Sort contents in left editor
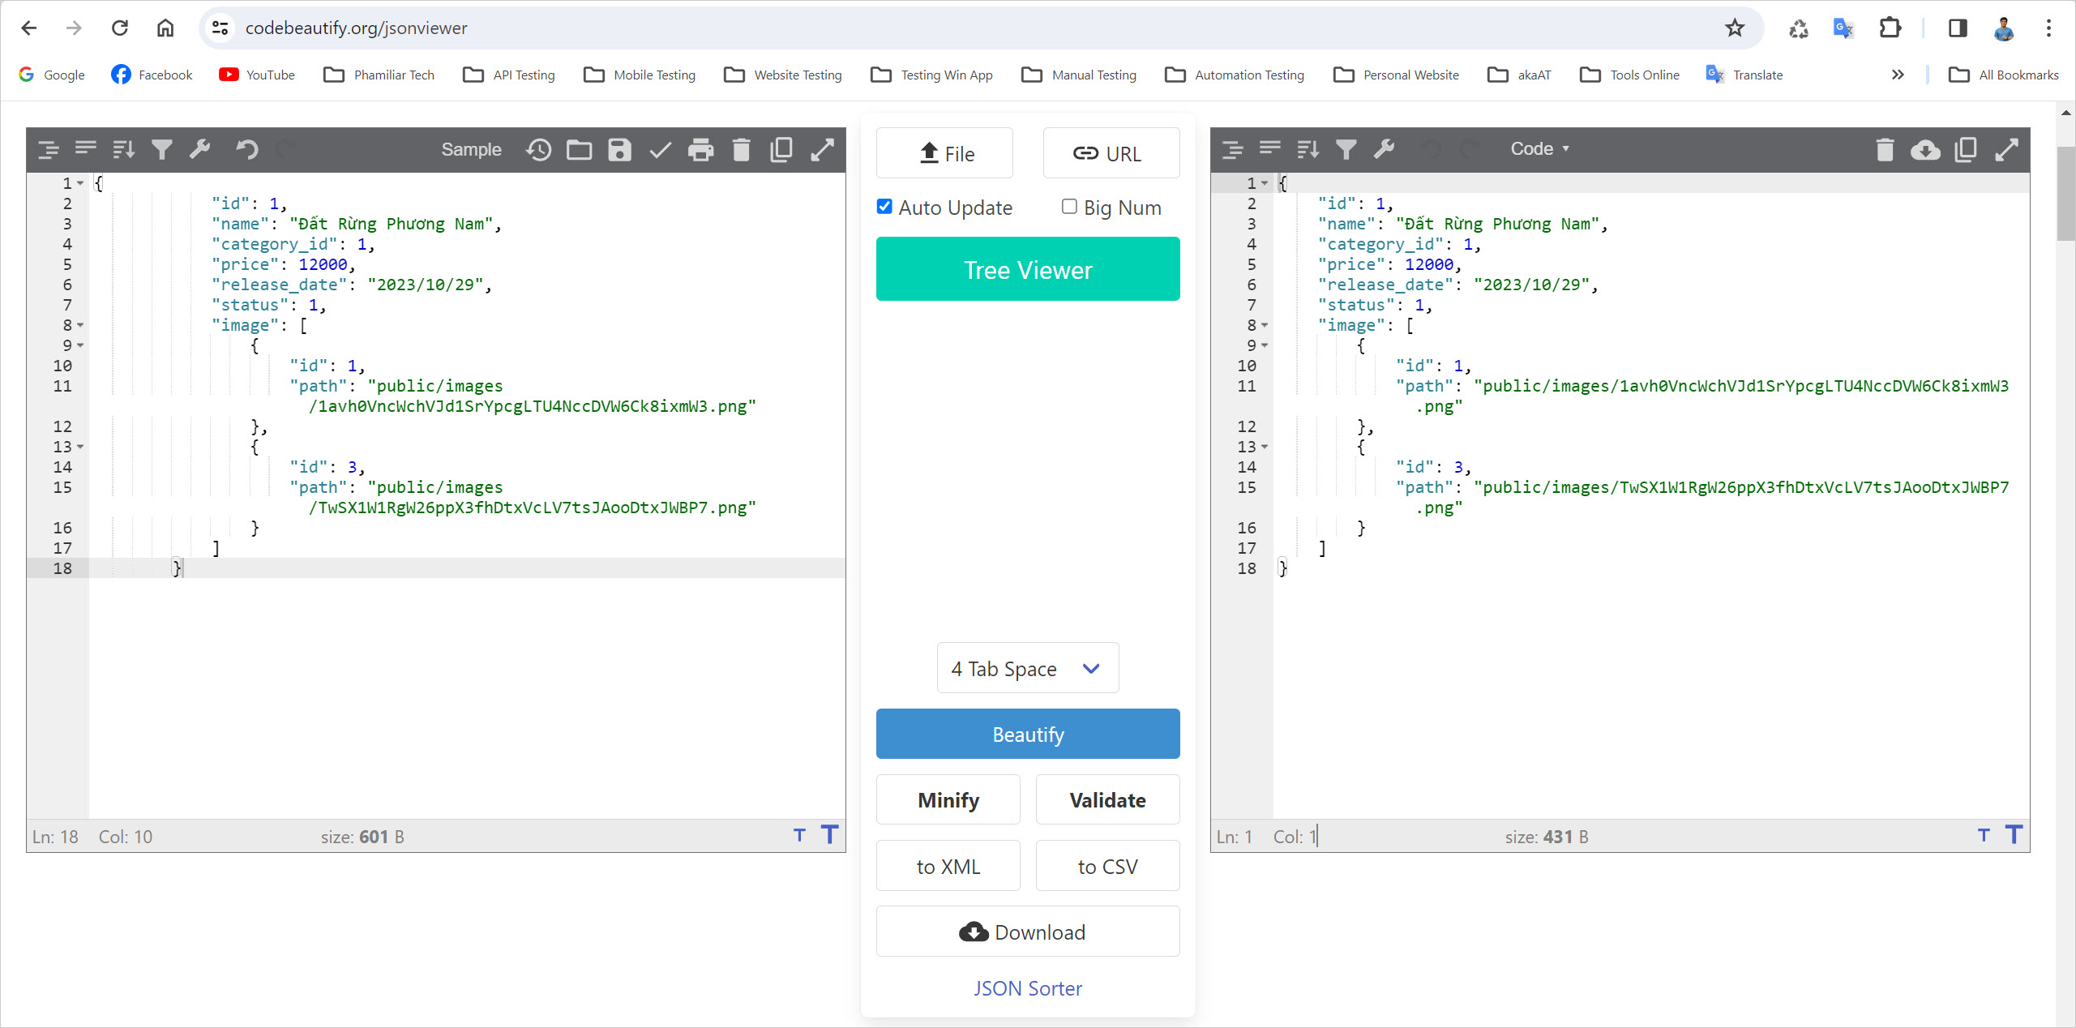Viewport: 2076px width, 1028px height. (x=124, y=149)
